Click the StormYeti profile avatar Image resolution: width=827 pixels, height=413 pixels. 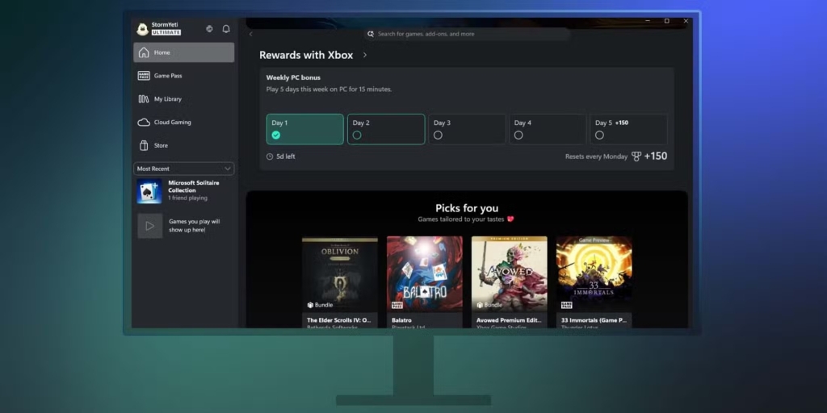point(143,29)
